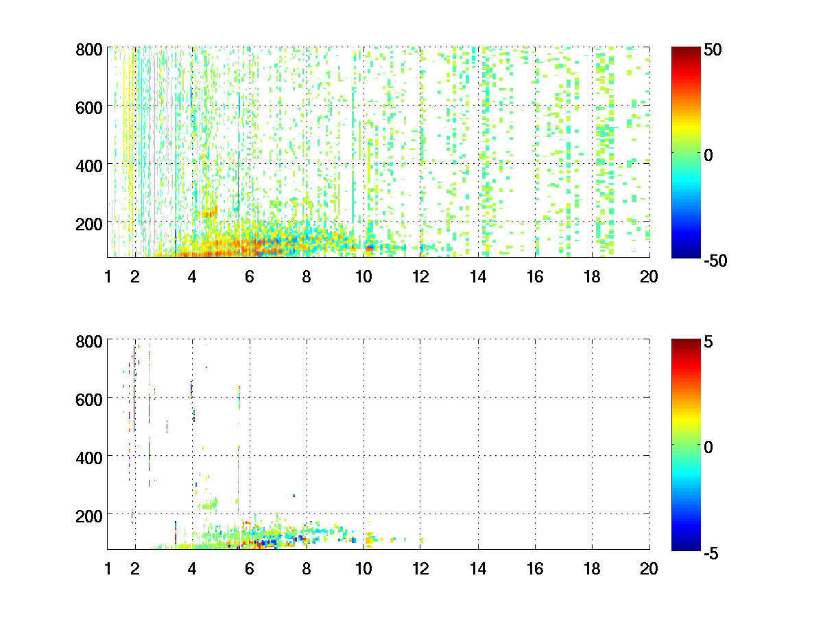Click the '12' x-axis label of the upper plot
This screenshot has width=823, height=617.
[420, 276]
